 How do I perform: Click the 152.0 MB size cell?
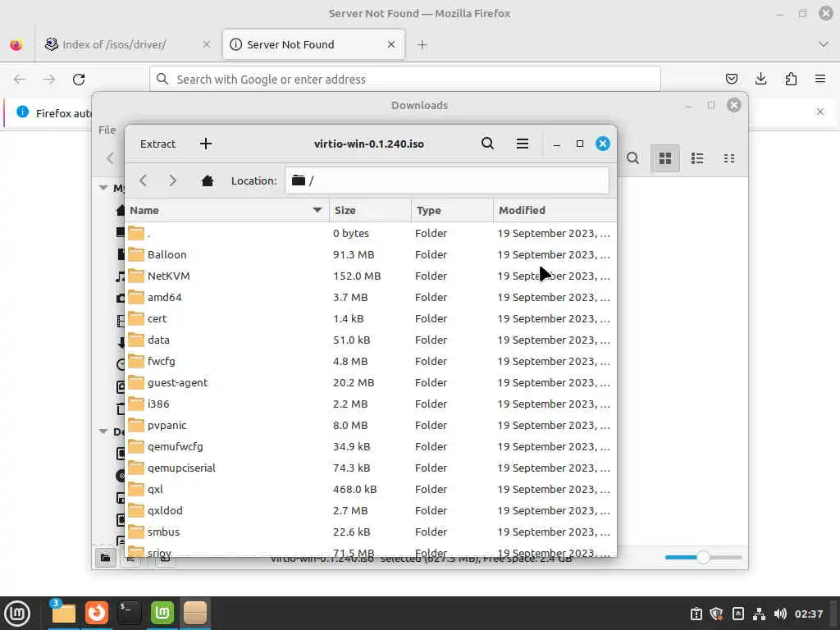357,276
